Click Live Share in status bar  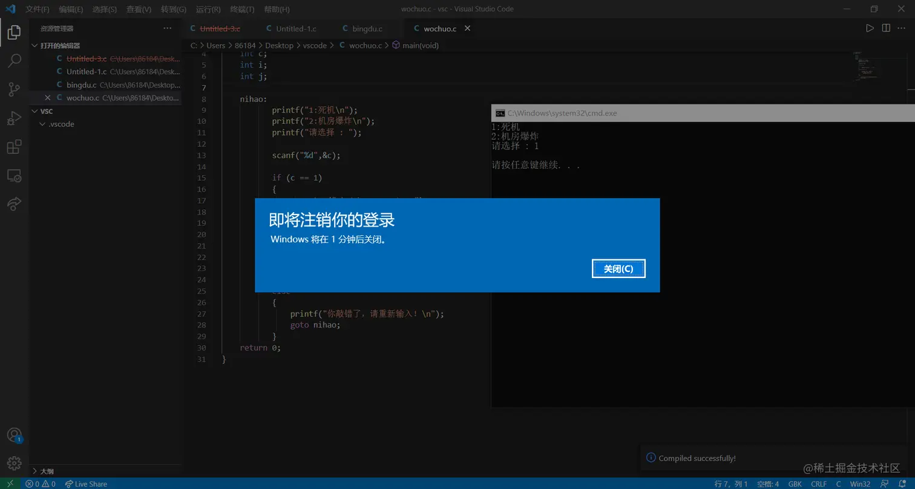[86, 484]
